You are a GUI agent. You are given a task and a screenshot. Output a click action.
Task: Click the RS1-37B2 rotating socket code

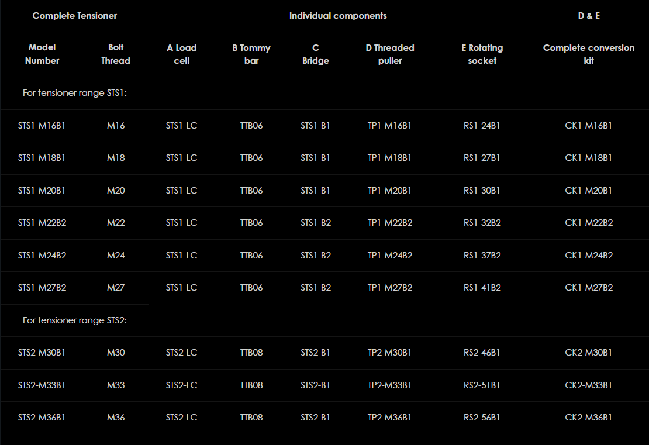(482, 256)
